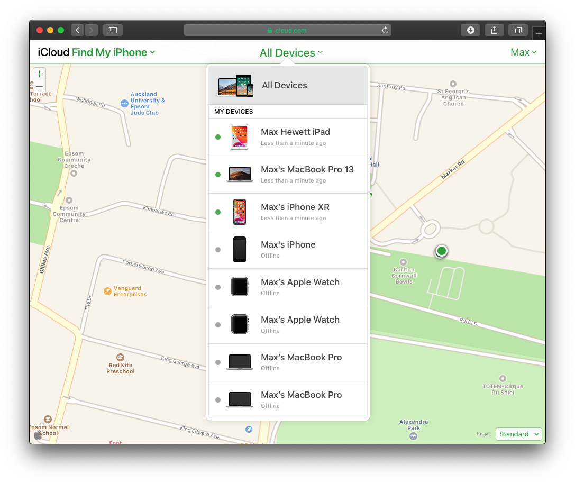Viewport: 575px width, 483px height.
Task: Click the Kimberley Rd street label
Action: tap(159, 211)
